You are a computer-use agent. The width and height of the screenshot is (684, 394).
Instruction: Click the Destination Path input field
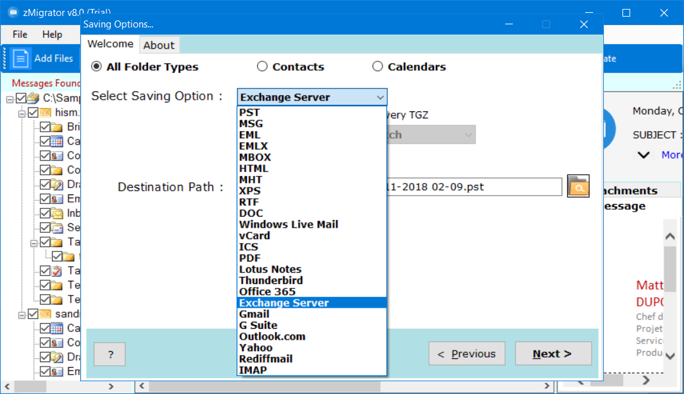coord(474,187)
